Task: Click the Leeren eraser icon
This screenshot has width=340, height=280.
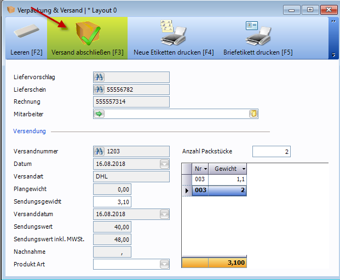Action: [x=26, y=33]
